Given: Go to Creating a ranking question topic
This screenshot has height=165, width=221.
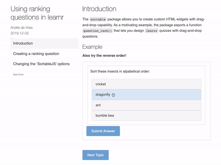Looking at the screenshot, I should (x=36, y=54).
